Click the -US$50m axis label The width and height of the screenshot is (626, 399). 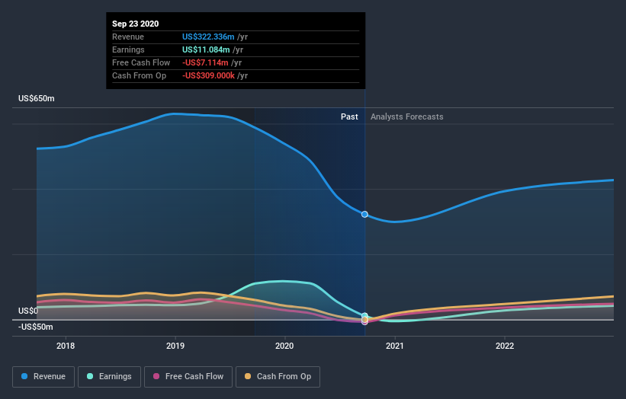(36, 327)
